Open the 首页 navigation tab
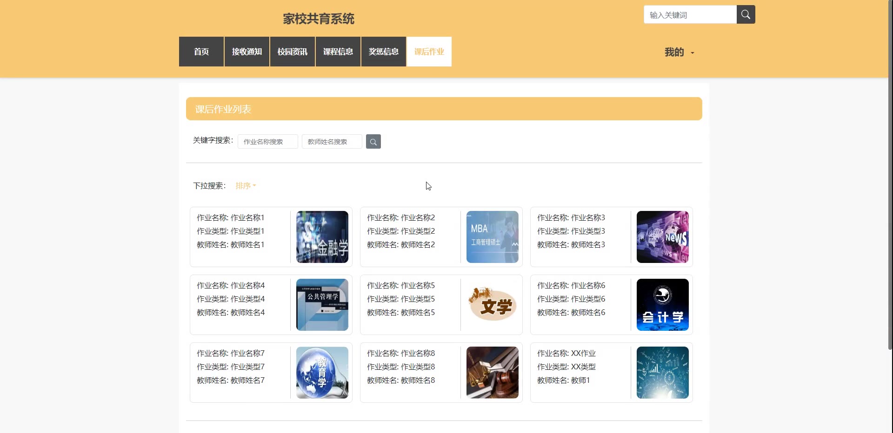Image resolution: width=893 pixels, height=433 pixels. [201, 52]
